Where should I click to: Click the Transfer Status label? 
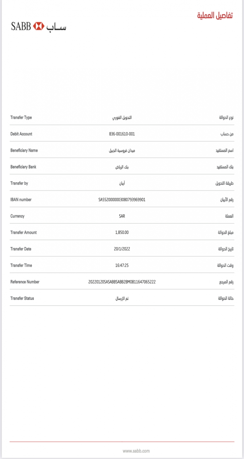click(22, 298)
